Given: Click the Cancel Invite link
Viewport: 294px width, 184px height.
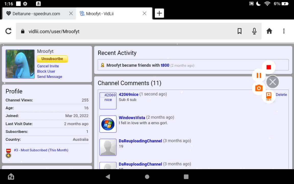Looking at the screenshot, I should pyautogui.click(x=48, y=66).
